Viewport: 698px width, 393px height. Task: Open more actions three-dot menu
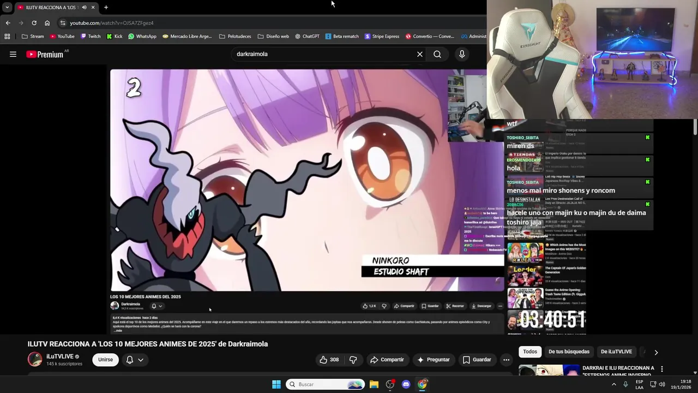click(x=506, y=360)
